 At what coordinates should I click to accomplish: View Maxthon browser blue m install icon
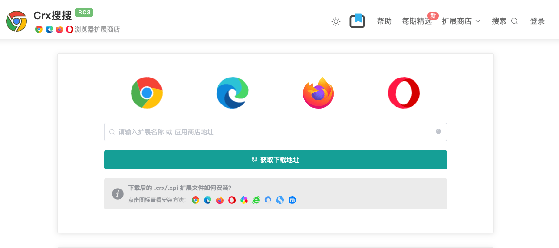point(292,200)
